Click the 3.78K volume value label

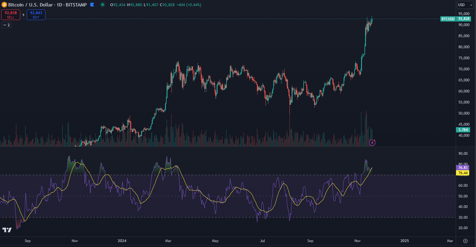463,130
